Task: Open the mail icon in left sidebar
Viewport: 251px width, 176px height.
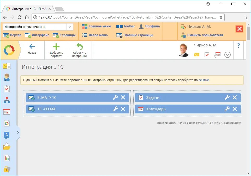Action: (7, 66)
